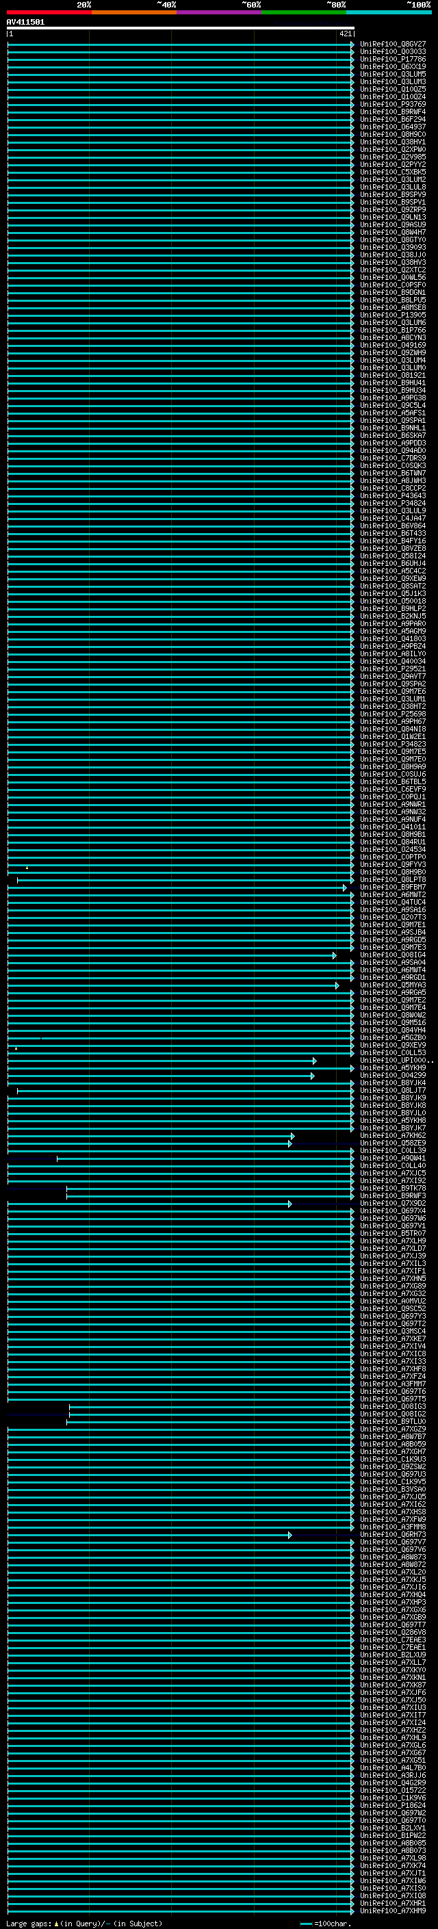Click the green ~80% identity legend bar
Image resolution: width=438 pixels, height=1929 pixels.
click(x=304, y=12)
